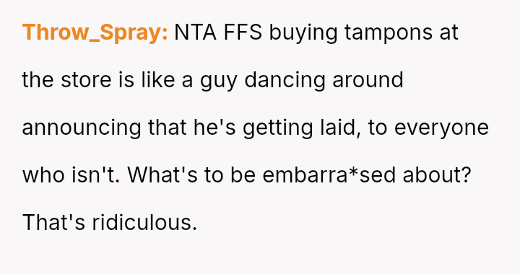Image resolution: width=520 pixels, height=274 pixels.
Task: Click the word "like" in second line
Action: pos(158,79)
